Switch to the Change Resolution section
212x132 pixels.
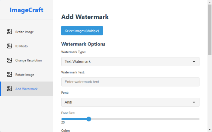[28, 60]
